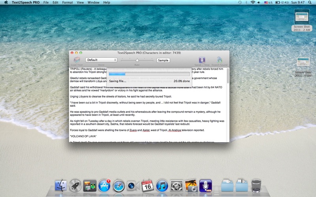Select the Screen Shot 2011...9 AM desktop file
This screenshot has width=316, height=197.
point(303,67)
